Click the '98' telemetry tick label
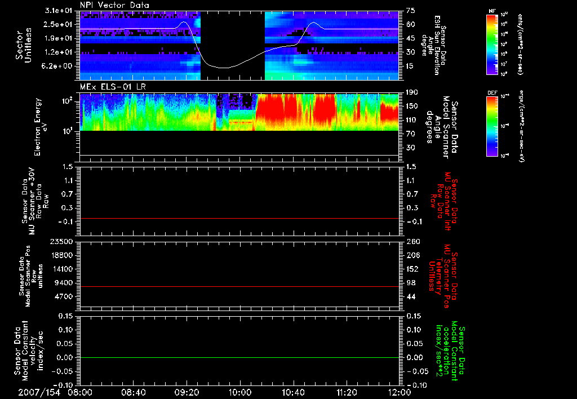The image size is (577, 399). coord(411,283)
